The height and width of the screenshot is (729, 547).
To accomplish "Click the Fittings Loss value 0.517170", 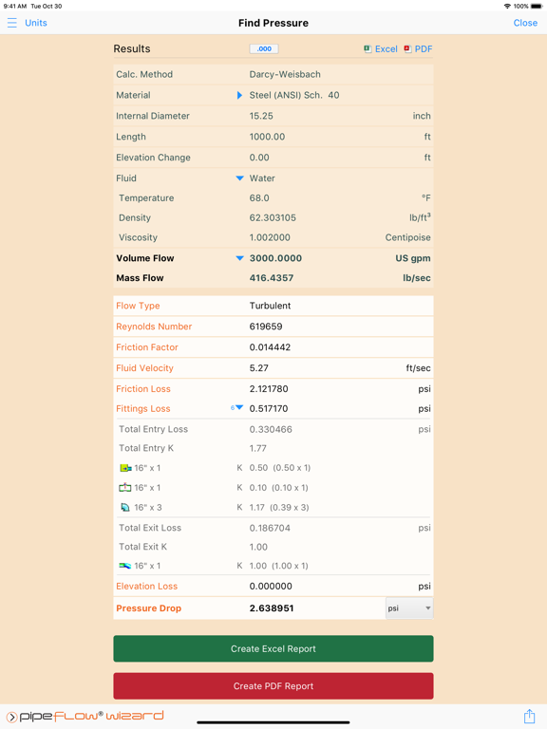I will tap(269, 409).
